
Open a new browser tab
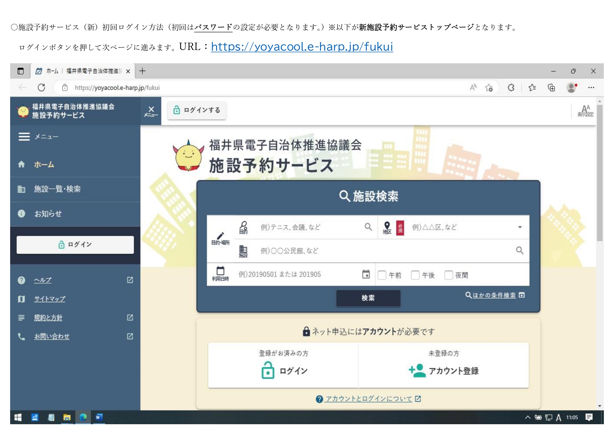pyautogui.click(x=142, y=71)
